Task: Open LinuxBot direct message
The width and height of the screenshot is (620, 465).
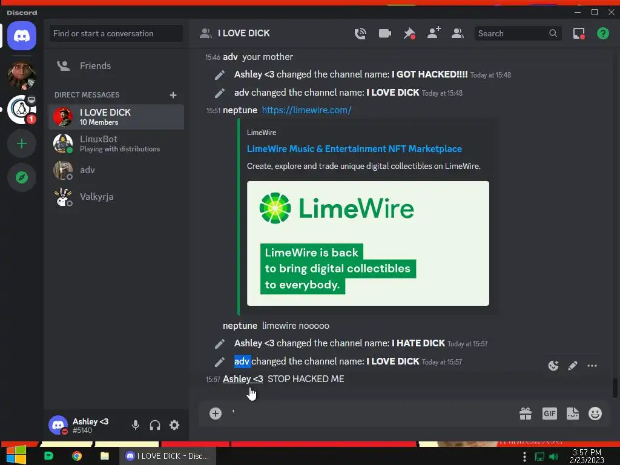Action: (x=116, y=143)
